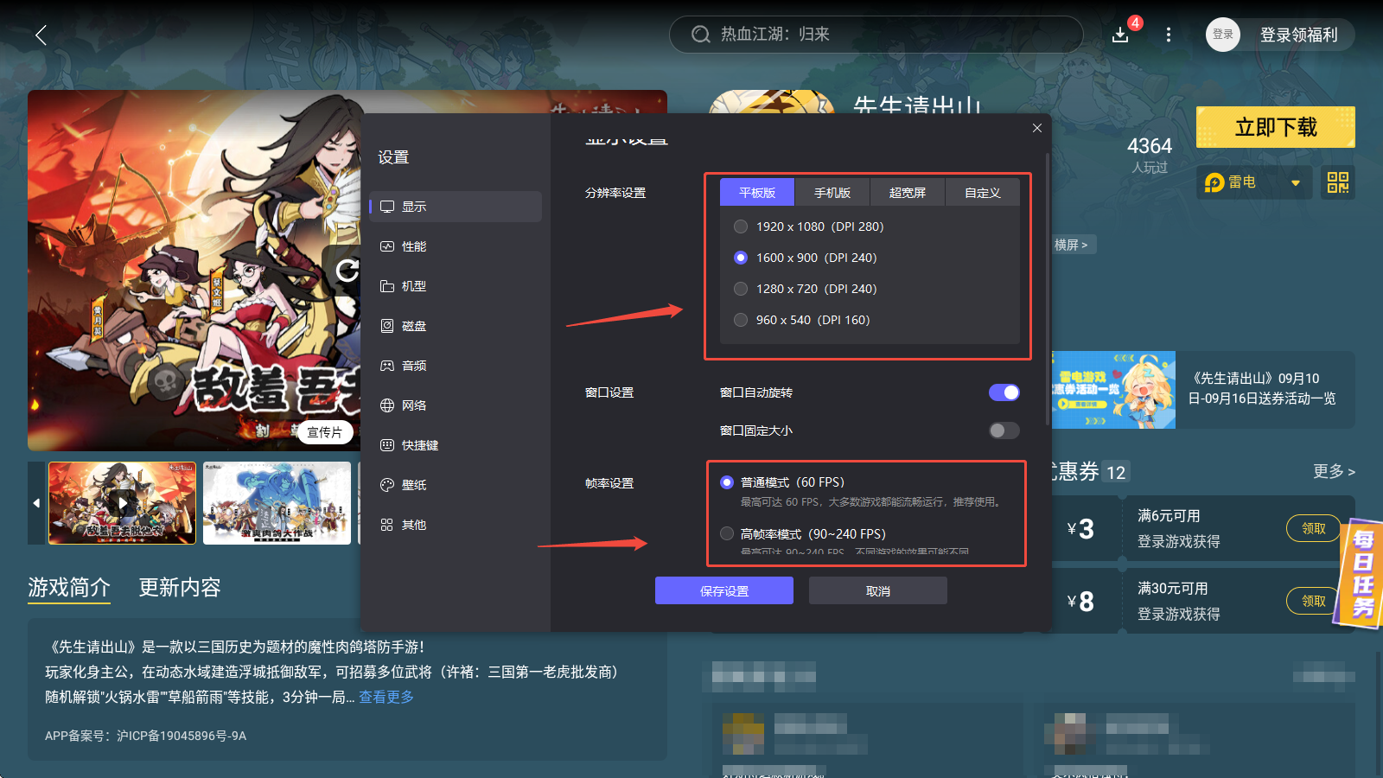Select the second screenshot thumbnail
1383x778 pixels.
point(277,503)
